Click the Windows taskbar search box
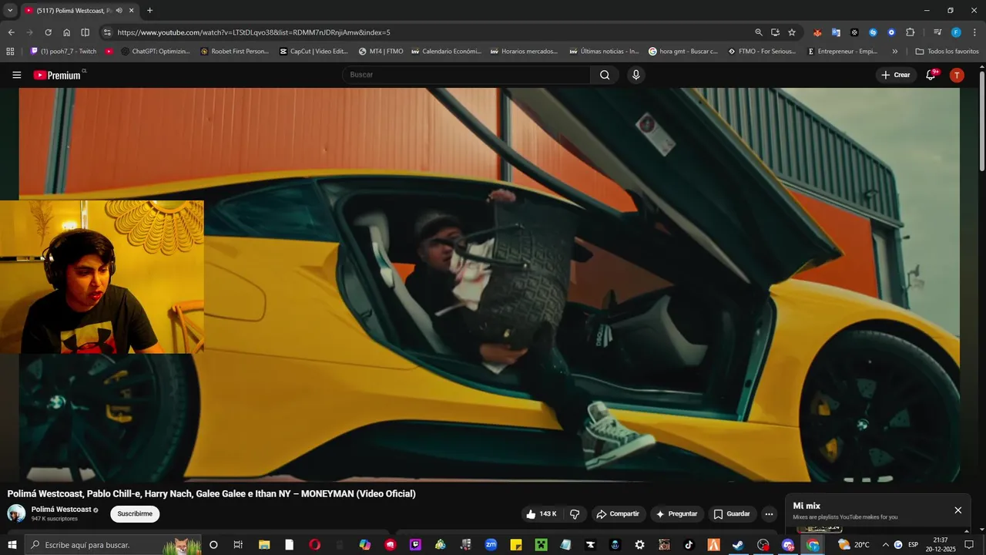The width and height of the screenshot is (986, 555). 114,545
